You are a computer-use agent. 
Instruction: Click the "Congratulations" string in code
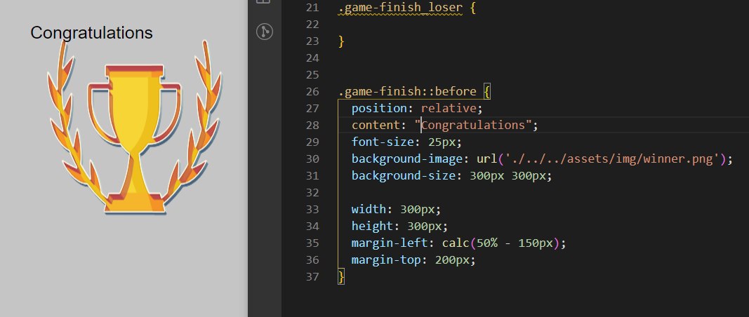coord(473,125)
